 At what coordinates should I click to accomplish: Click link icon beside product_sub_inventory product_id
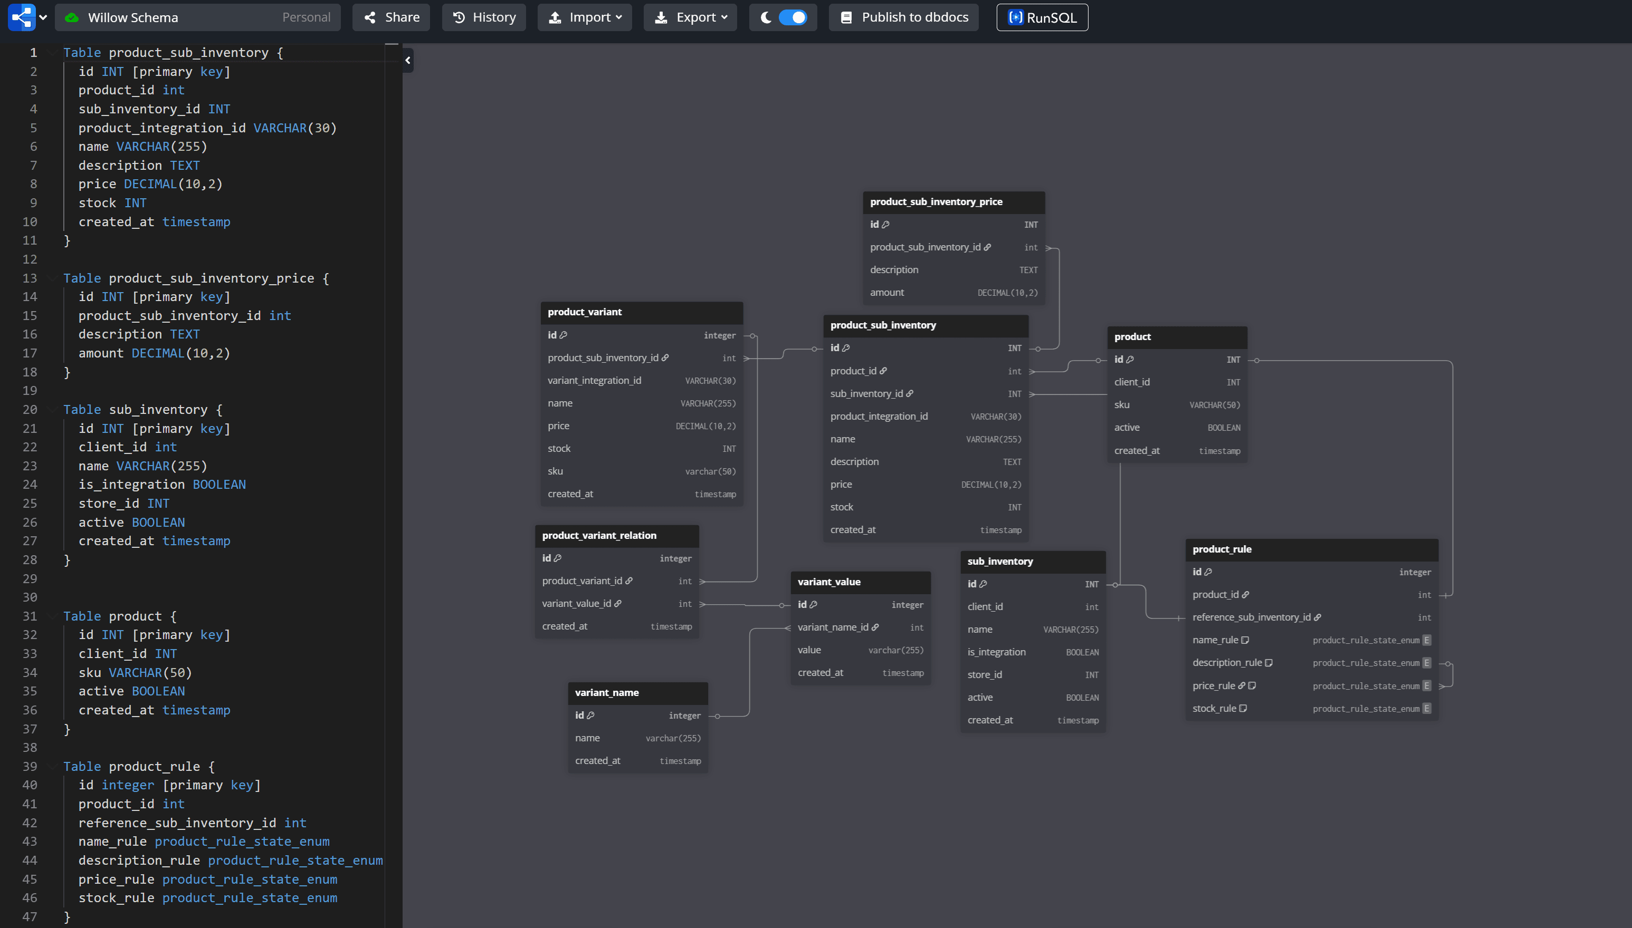(883, 371)
